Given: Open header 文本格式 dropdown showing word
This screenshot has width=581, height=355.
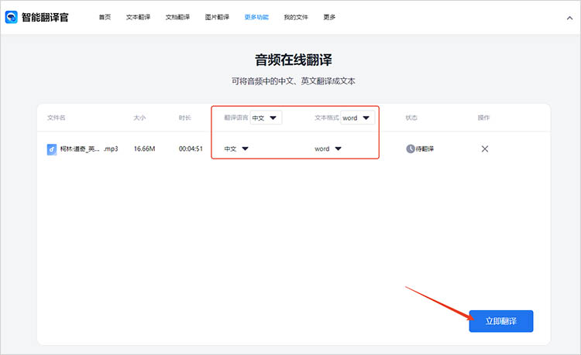Looking at the screenshot, I should (x=358, y=118).
